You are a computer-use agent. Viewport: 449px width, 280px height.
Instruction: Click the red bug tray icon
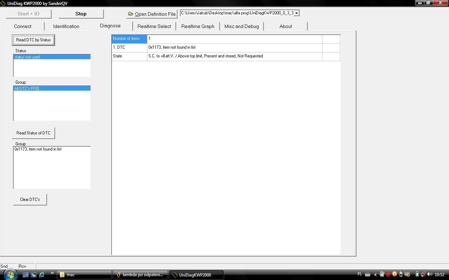388,274
